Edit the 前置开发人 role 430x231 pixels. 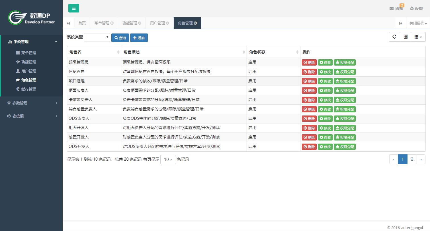[325, 137]
